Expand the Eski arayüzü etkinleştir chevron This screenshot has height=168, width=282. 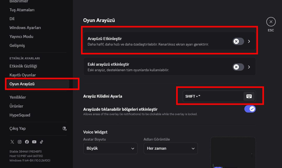pos(249,67)
